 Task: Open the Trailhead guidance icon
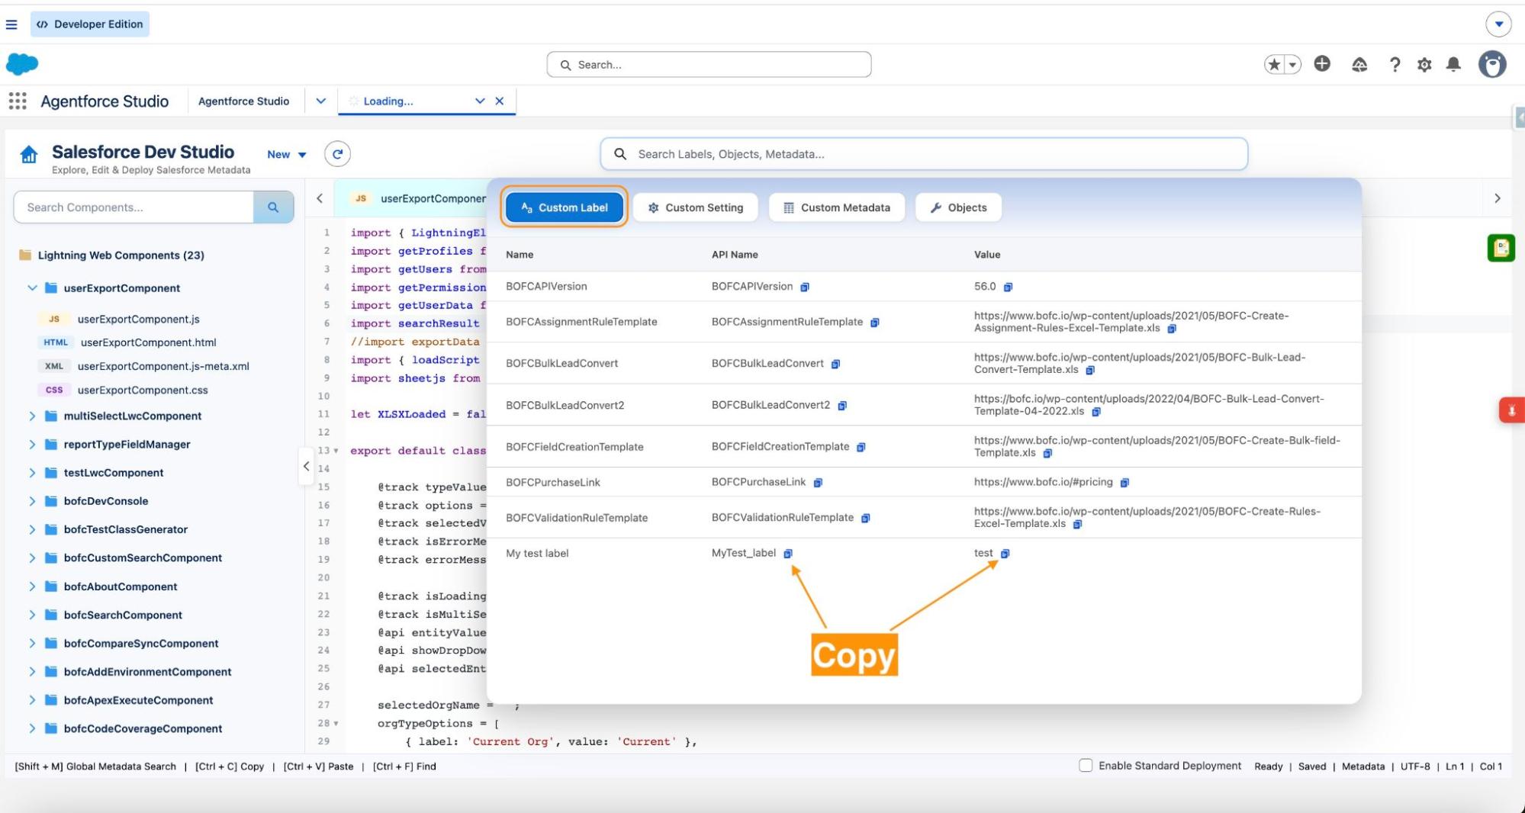[x=1359, y=65]
